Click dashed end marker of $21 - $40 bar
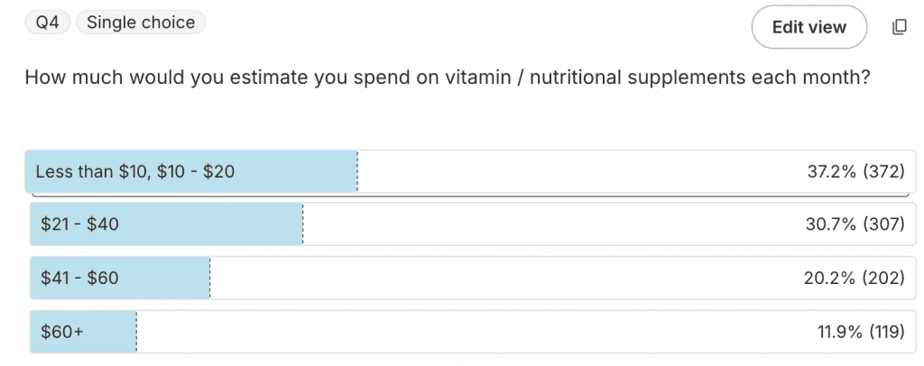This screenshot has width=924, height=366. (x=302, y=224)
